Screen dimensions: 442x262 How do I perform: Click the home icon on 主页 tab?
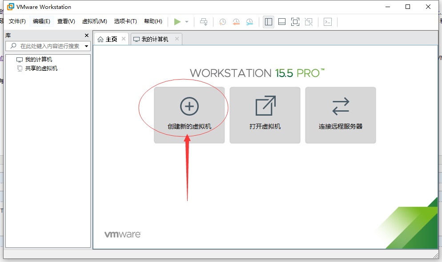pyautogui.click(x=100, y=40)
